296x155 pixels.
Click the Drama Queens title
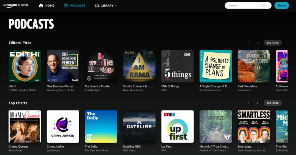(18, 146)
